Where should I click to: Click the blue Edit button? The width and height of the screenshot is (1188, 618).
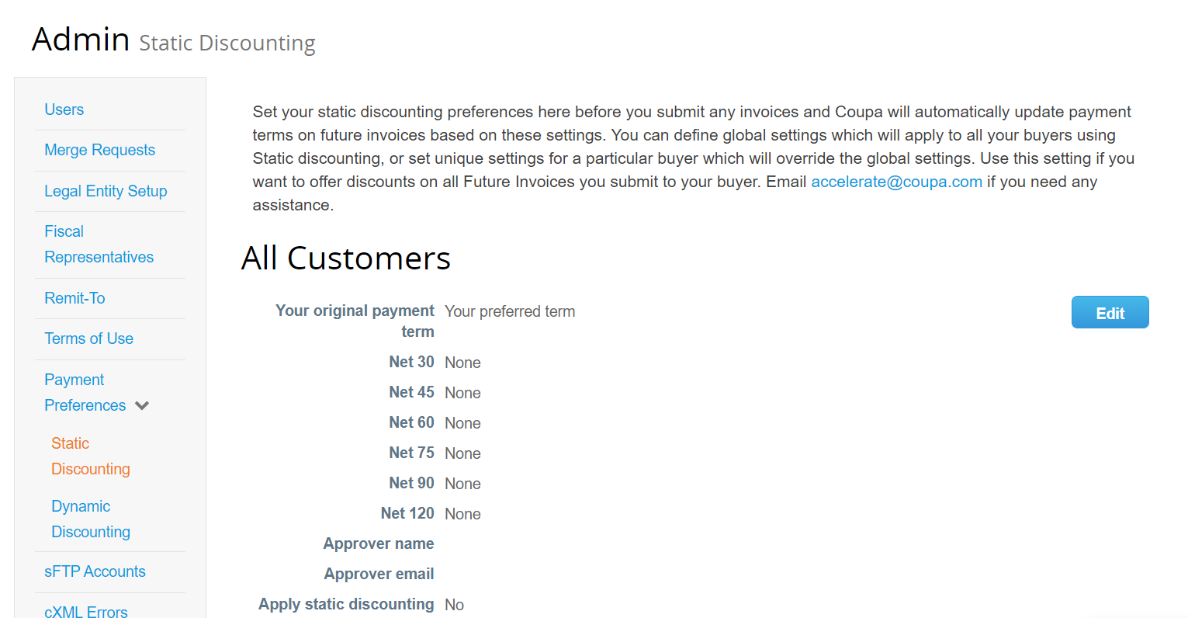point(1110,312)
